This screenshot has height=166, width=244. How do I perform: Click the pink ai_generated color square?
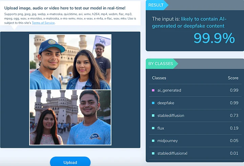153,90
